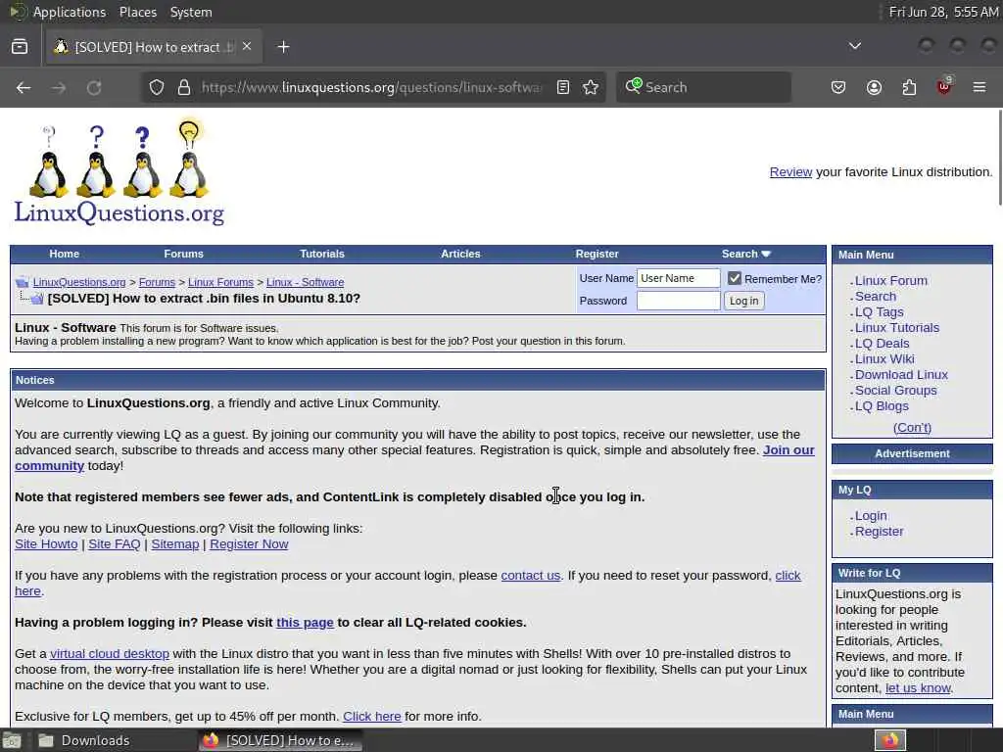
Task: Click the browser URL address bar
Action: point(371,87)
